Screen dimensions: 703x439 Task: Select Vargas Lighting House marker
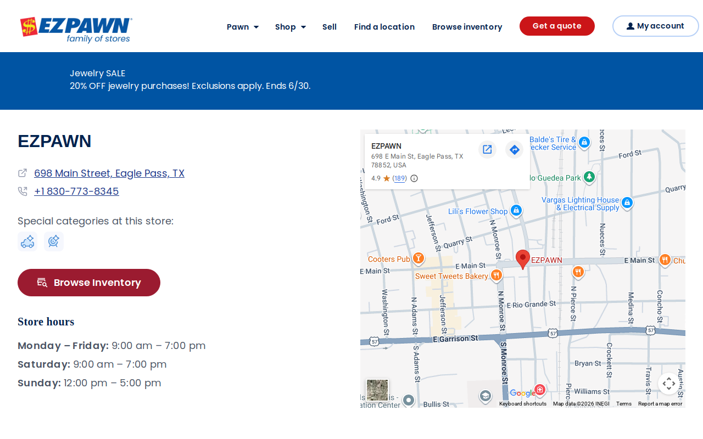tap(627, 203)
